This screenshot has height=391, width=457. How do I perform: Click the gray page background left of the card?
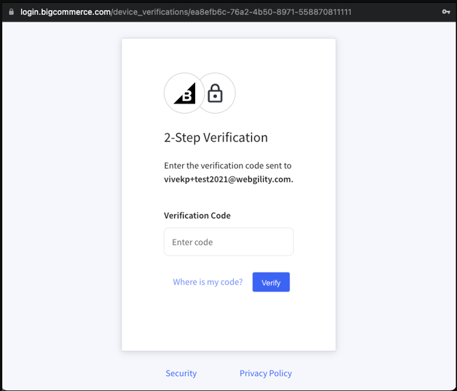click(61, 204)
